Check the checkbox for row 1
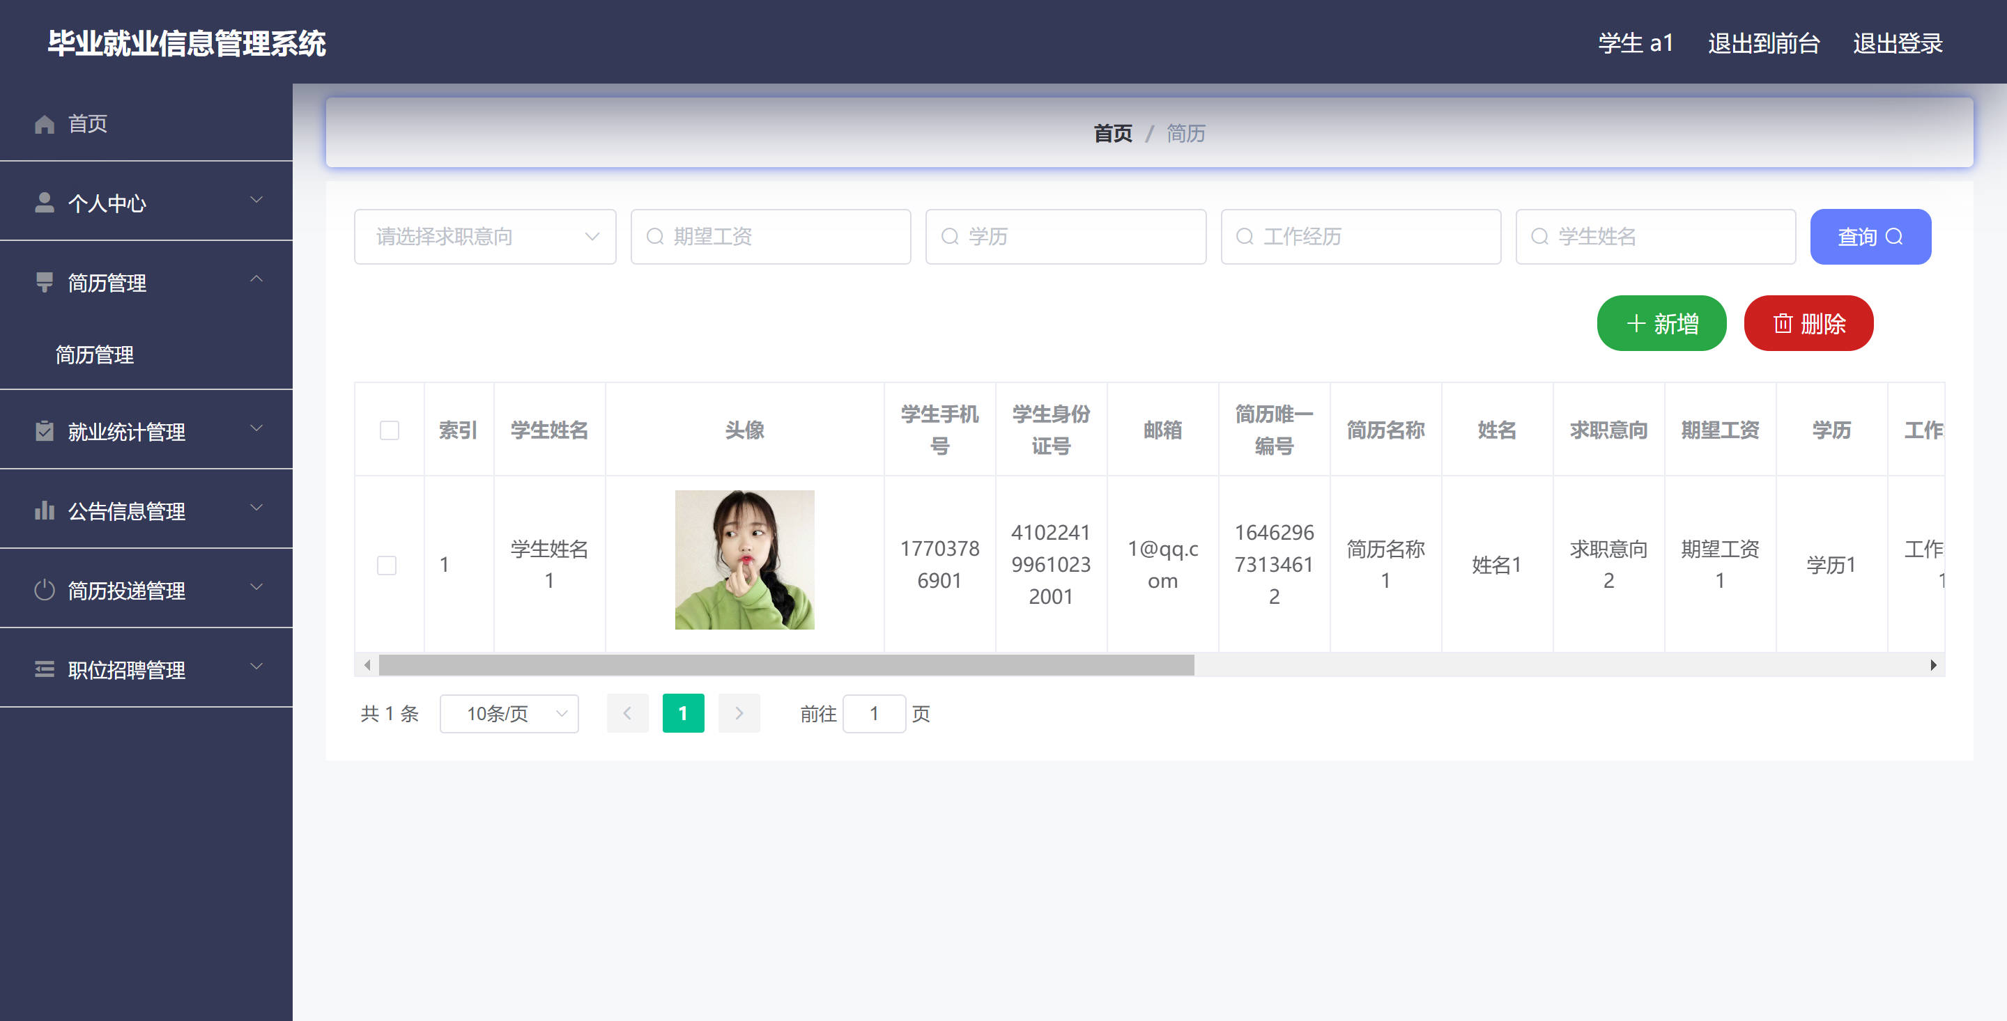The height and width of the screenshot is (1021, 2007). pos(387,565)
